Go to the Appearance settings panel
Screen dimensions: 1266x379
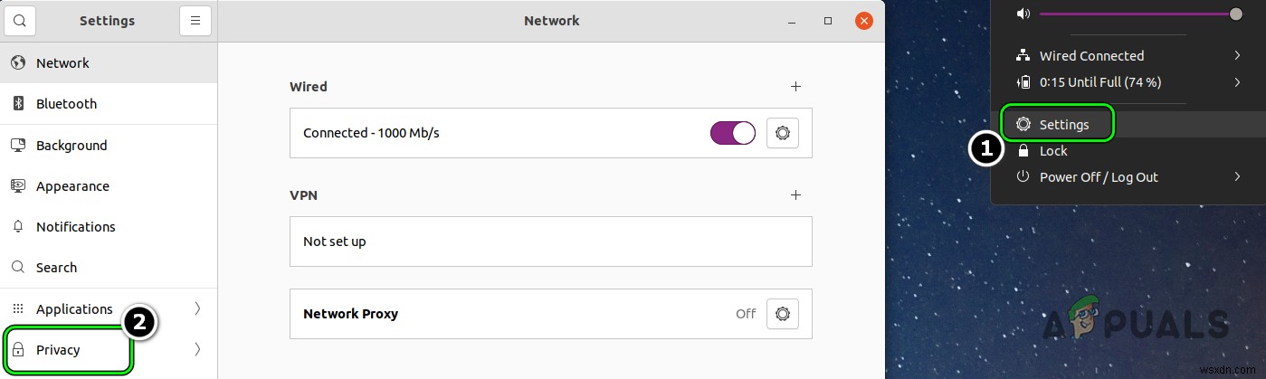(x=72, y=186)
